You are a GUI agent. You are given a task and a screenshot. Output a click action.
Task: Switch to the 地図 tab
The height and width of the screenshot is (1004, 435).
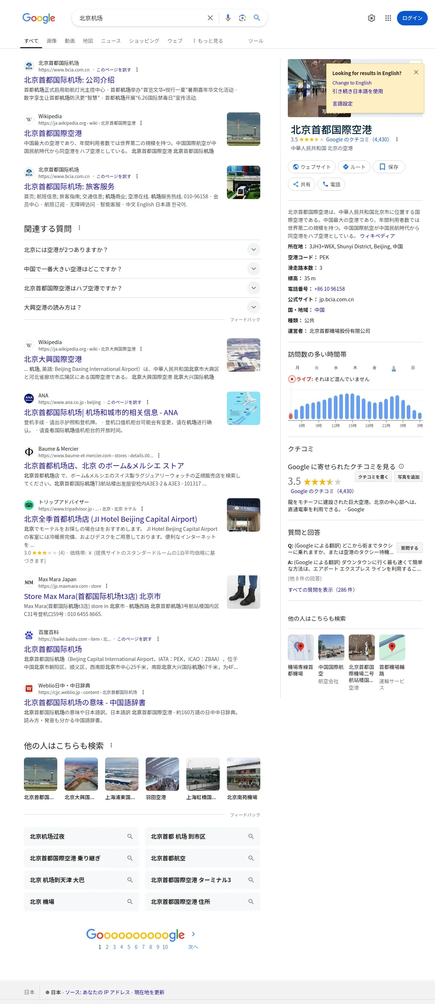click(88, 41)
